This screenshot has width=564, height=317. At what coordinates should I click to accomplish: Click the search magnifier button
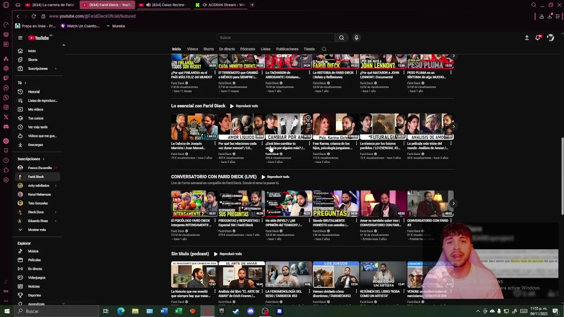point(341,38)
